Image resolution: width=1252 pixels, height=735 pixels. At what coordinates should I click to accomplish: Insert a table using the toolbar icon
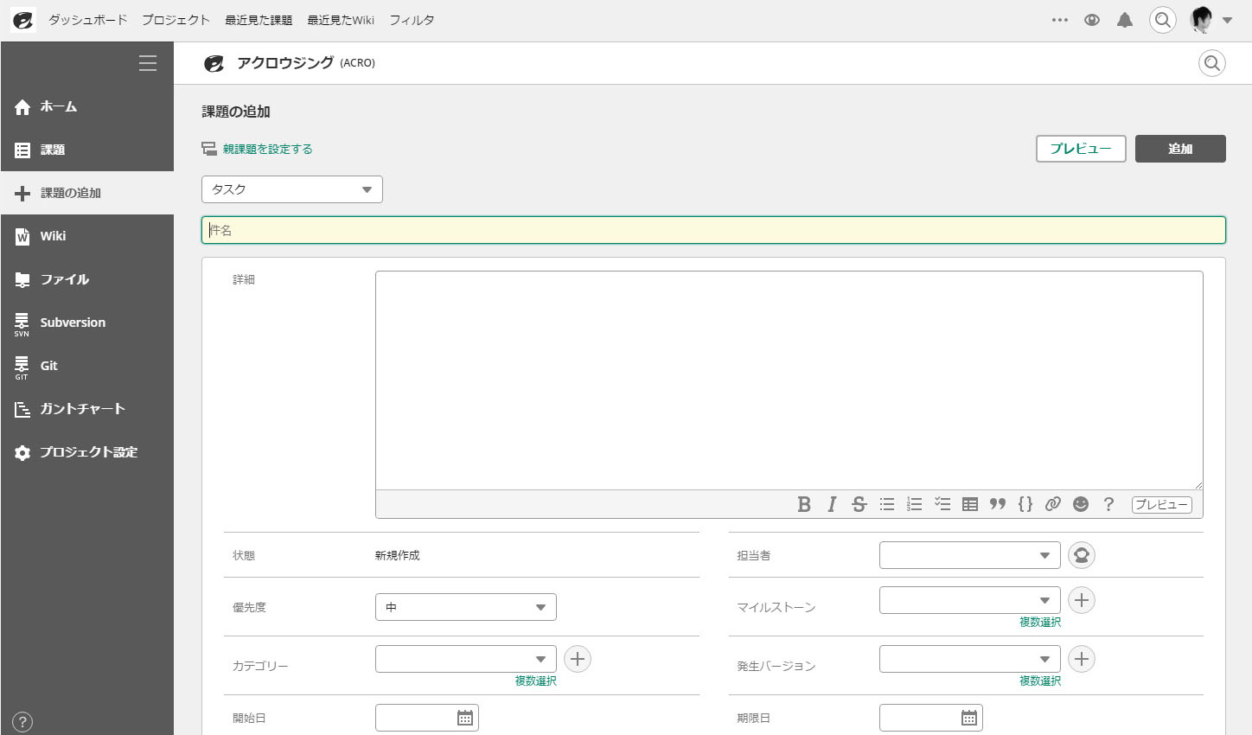(x=970, y=505)
